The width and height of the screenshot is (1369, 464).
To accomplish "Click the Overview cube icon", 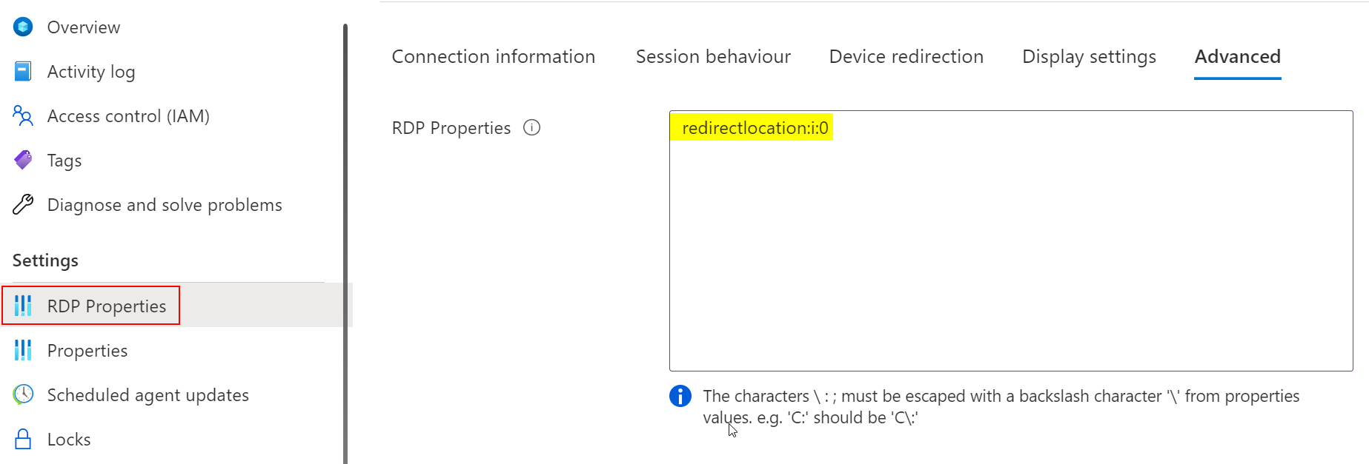I will click(24, 27).
